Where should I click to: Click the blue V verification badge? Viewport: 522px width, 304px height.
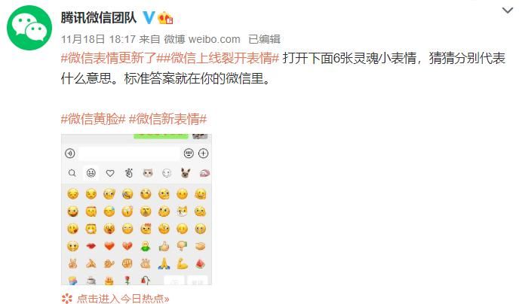(x=149, y=17)
